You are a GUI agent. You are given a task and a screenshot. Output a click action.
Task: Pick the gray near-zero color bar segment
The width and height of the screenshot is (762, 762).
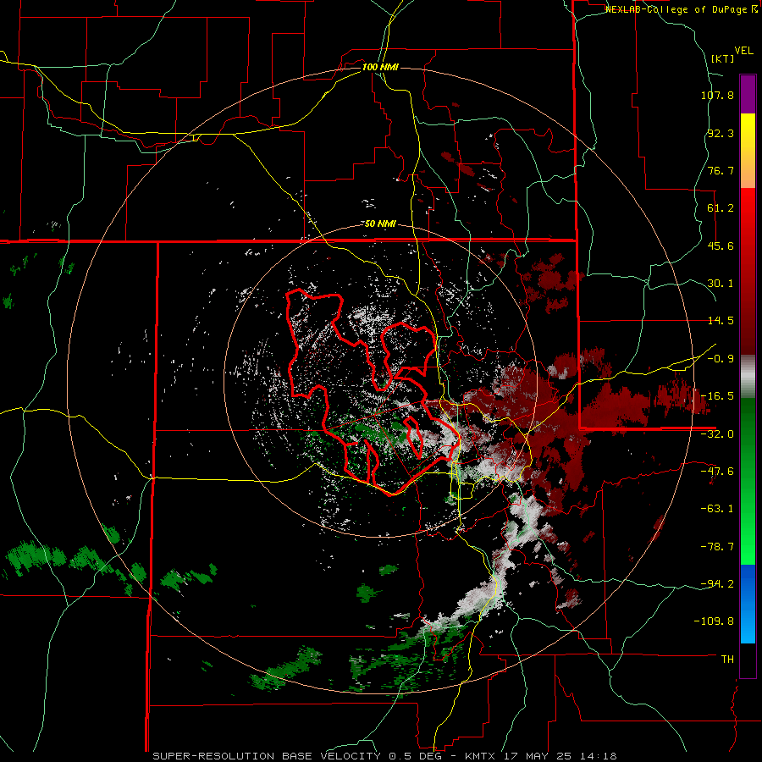tap(748, 377)
